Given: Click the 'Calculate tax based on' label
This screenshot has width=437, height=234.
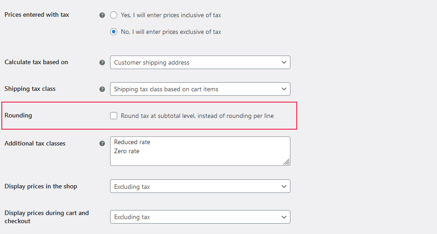Looking at the screenshot, I should coord(37,62).
